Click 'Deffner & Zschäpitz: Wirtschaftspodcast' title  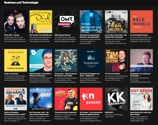15,114
